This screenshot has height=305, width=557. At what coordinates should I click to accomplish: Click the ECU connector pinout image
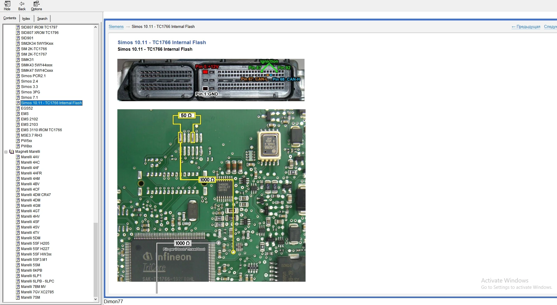pyautogui.click(x=211, y=80)
